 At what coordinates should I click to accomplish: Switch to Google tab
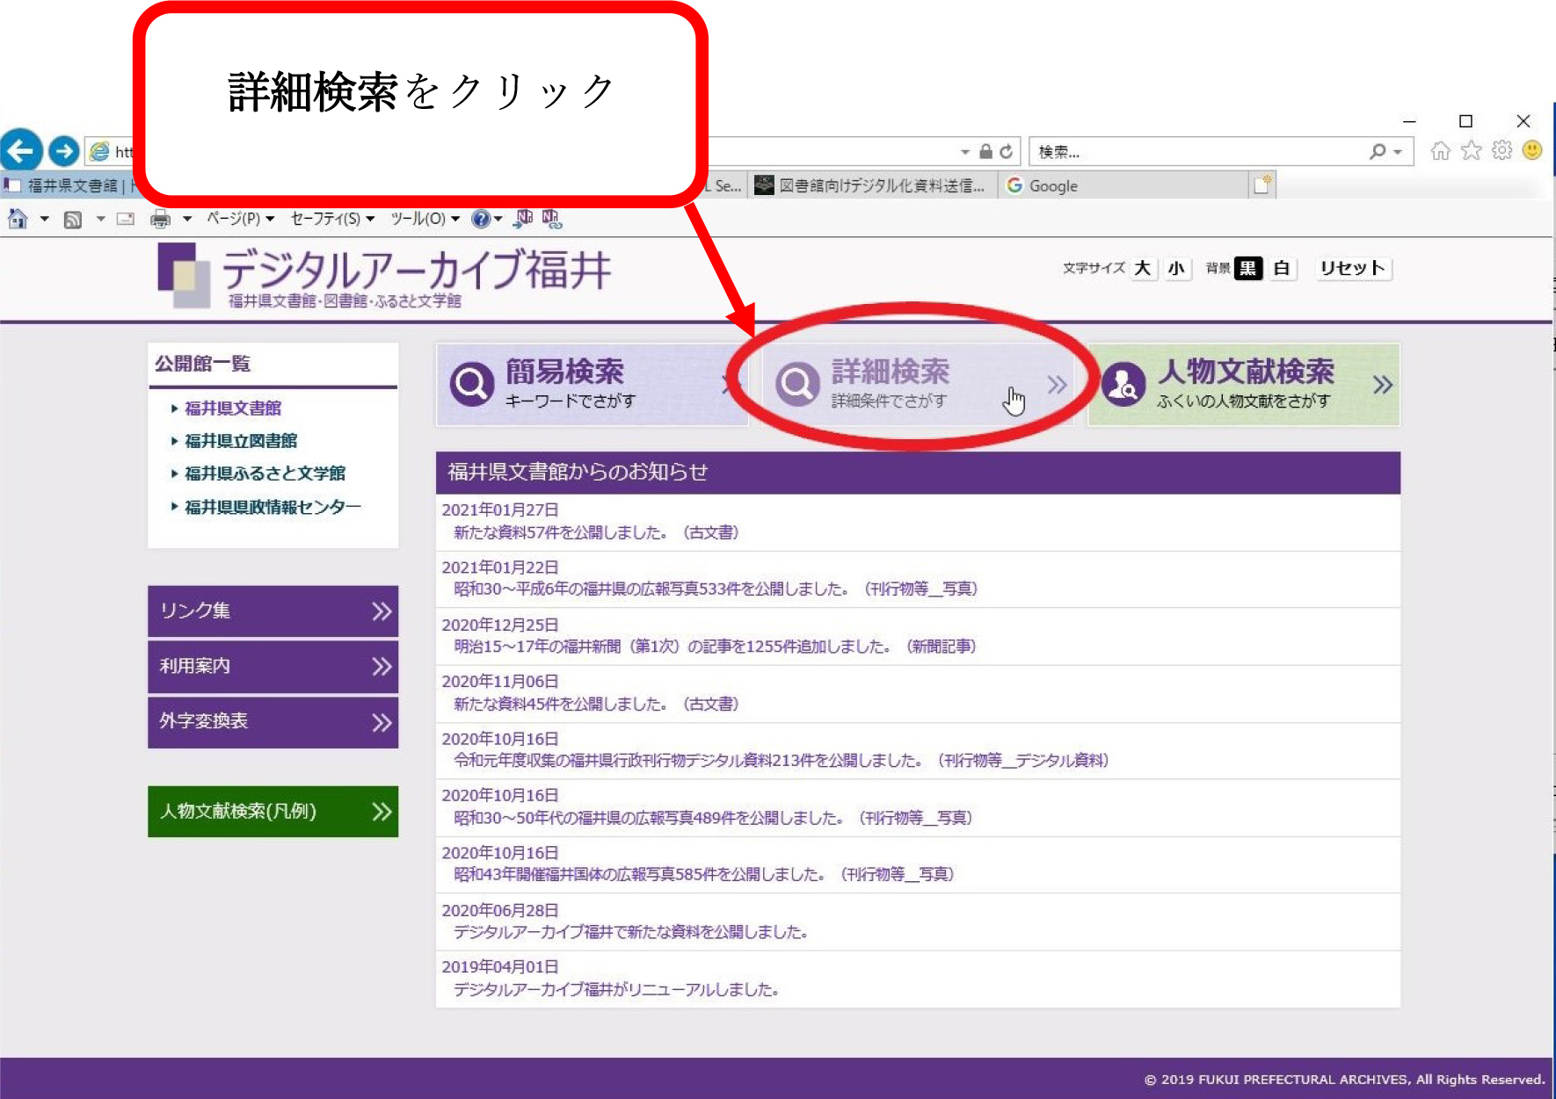pyautogui.click(x=1123, y=185)
